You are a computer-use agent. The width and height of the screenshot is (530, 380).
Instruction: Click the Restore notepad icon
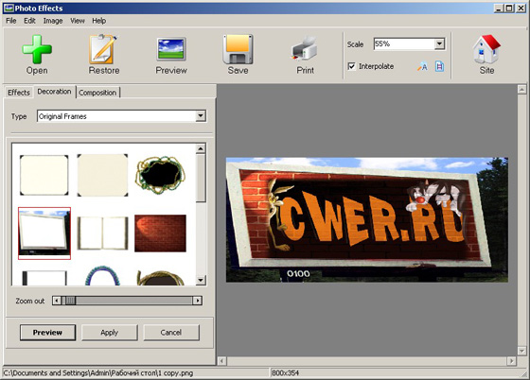[103, 49]
